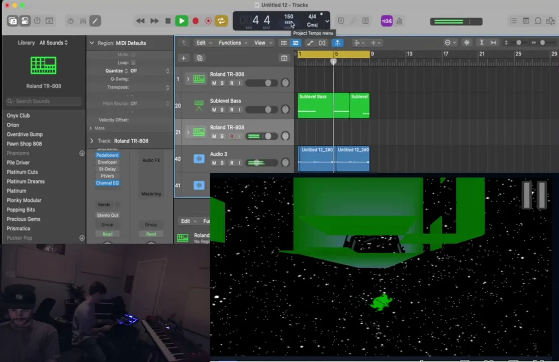This screenshot has height=362, width=559.
Task: Record-enable track 21 Roland TR-808
Action: coord(232,136)
